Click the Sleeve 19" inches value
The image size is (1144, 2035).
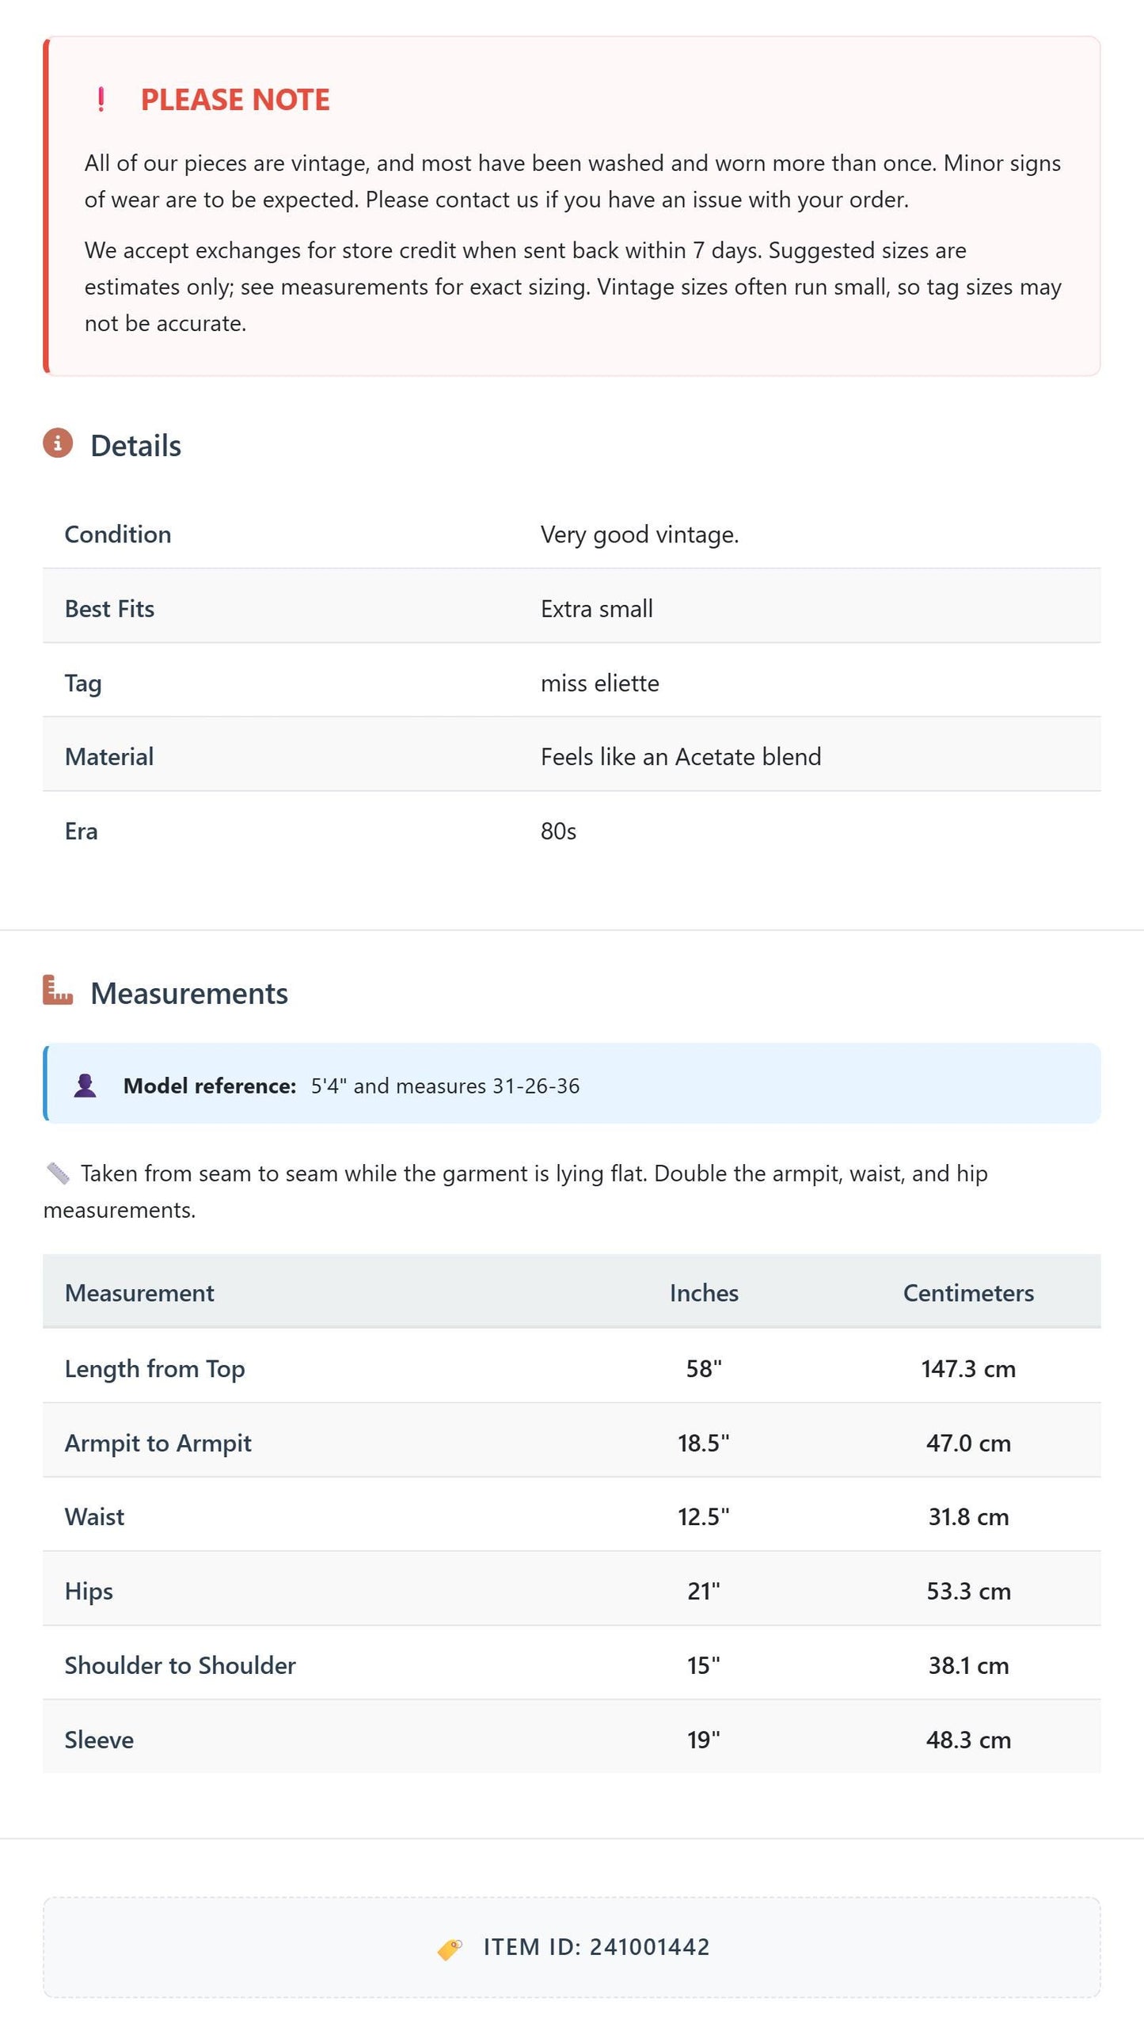click(x=704, y=1740)
